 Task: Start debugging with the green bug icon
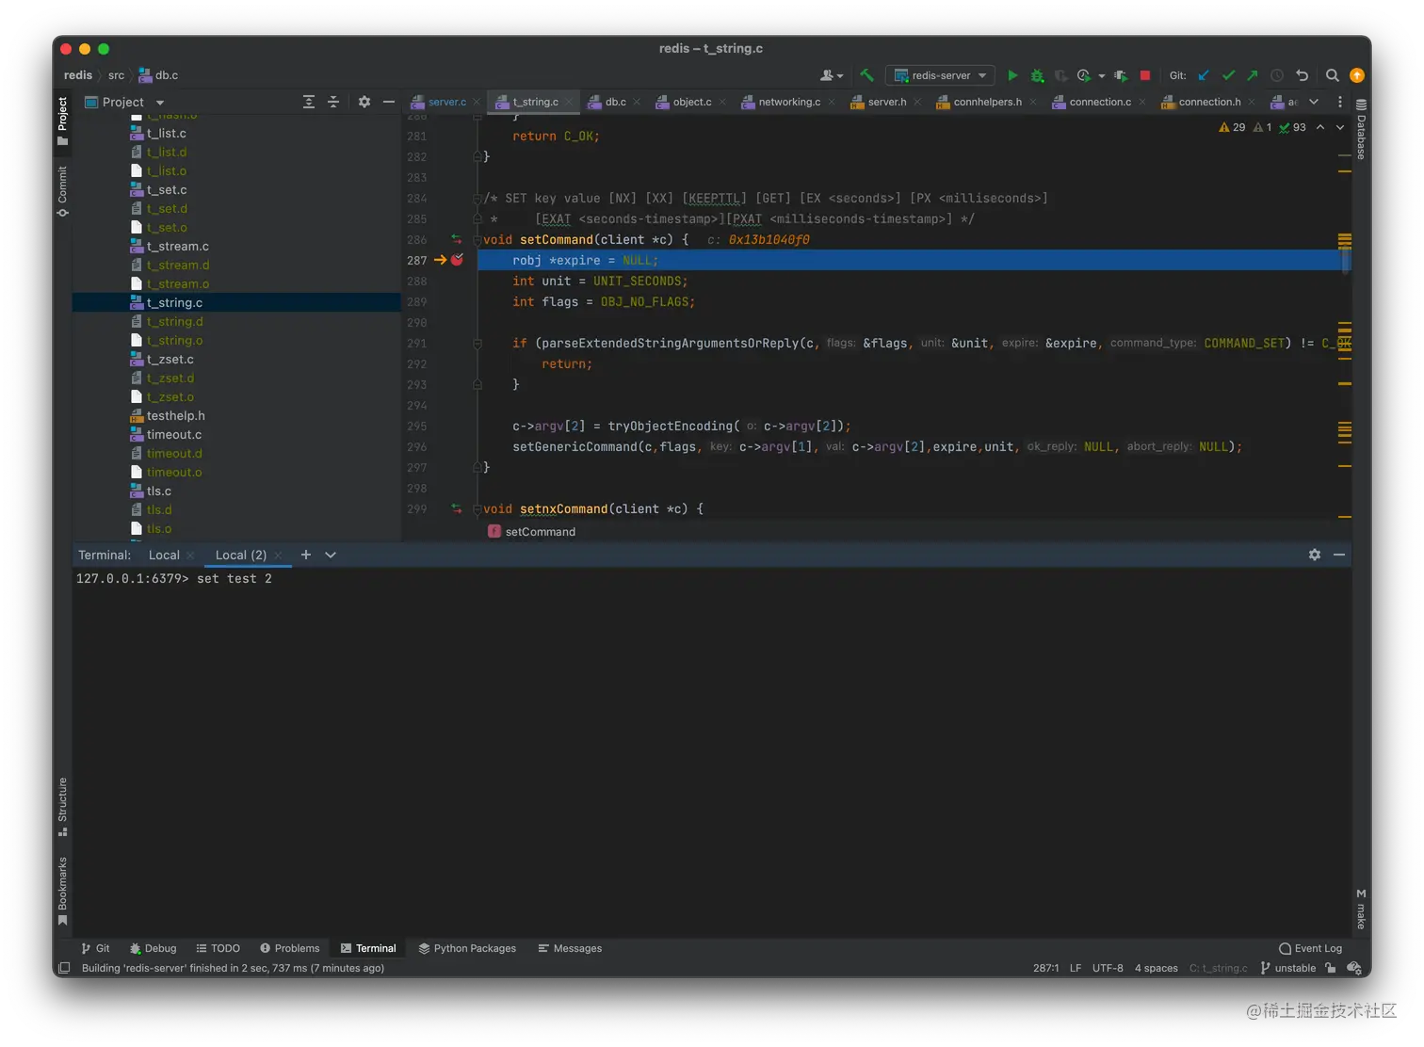pyautogui.click(x=1037, y=75)
